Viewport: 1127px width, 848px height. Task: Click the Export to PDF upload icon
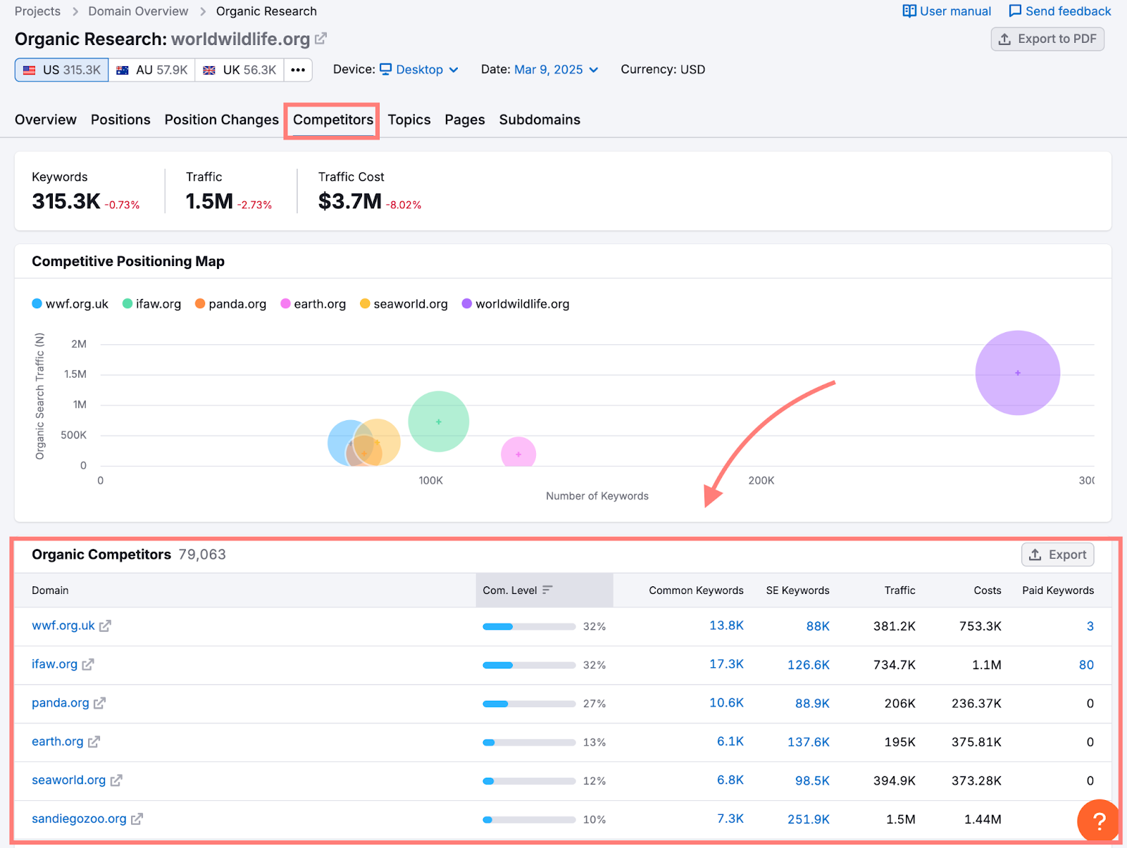tap(1004, 39)
